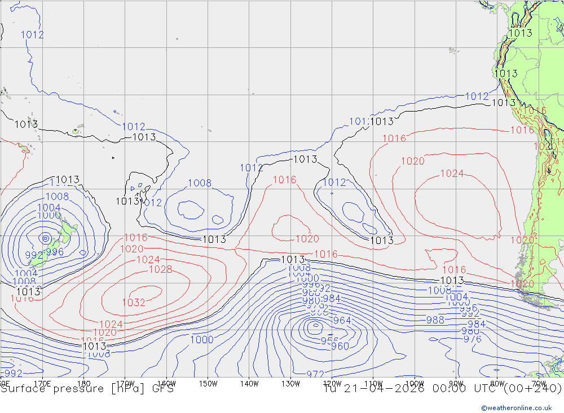Click the 180 longitude label

point(84,384)
